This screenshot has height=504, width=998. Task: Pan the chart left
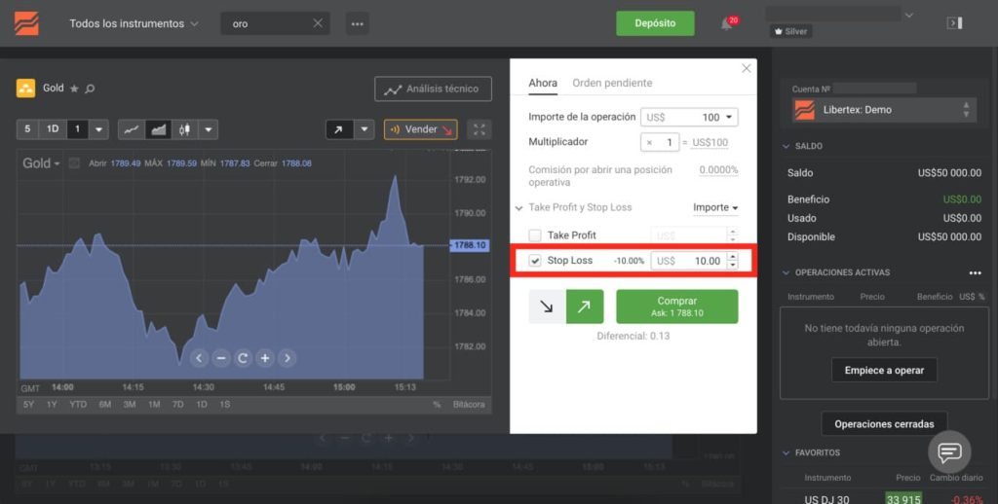(199, 358)
